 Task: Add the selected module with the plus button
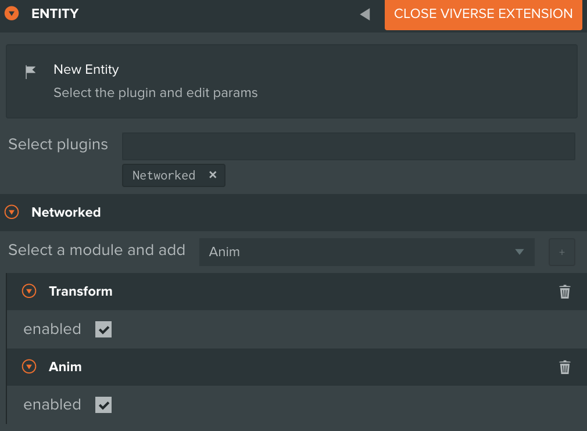click(561, 252)
